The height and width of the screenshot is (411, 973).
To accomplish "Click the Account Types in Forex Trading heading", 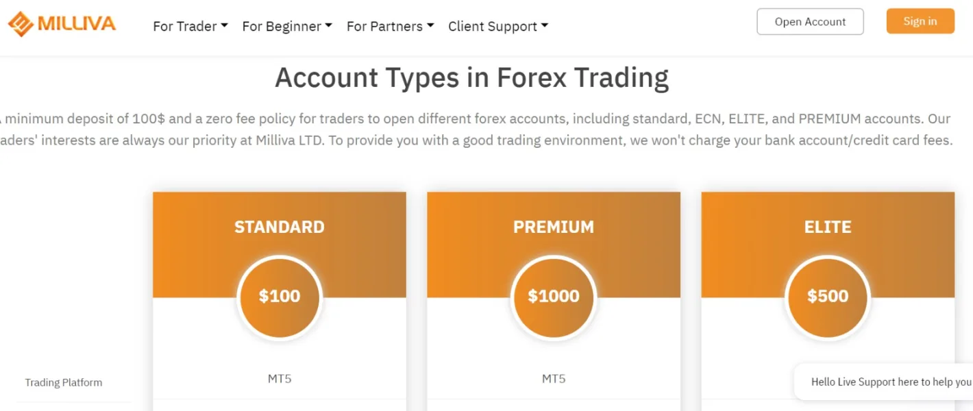I will point(471,77).
